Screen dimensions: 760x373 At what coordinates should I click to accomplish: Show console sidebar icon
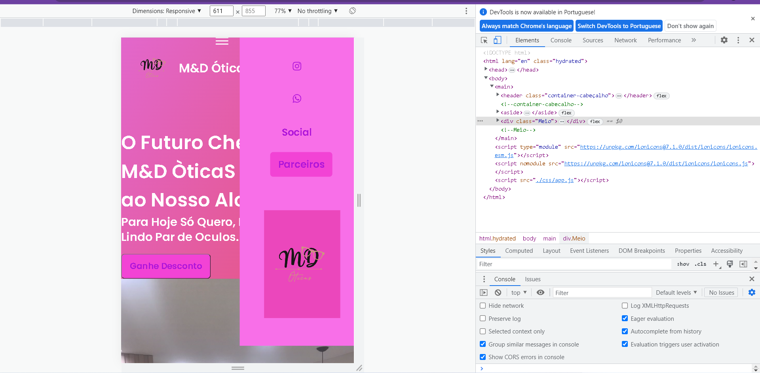click(484, 292)
